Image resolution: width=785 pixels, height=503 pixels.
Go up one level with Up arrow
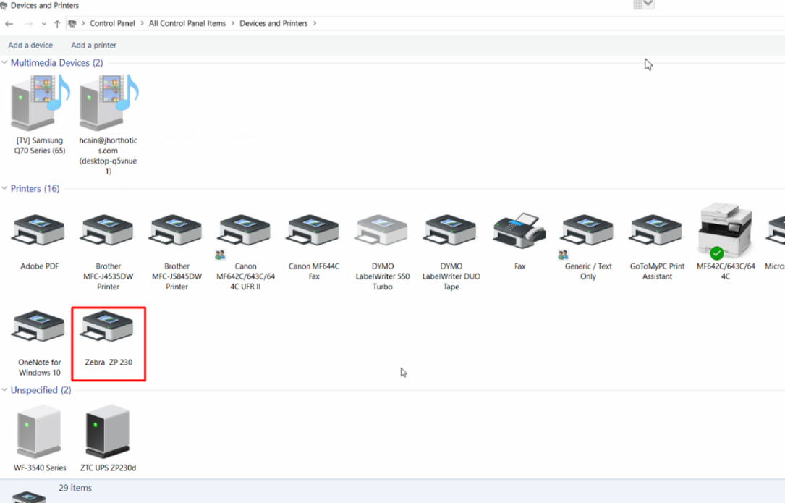click(57, 24)
